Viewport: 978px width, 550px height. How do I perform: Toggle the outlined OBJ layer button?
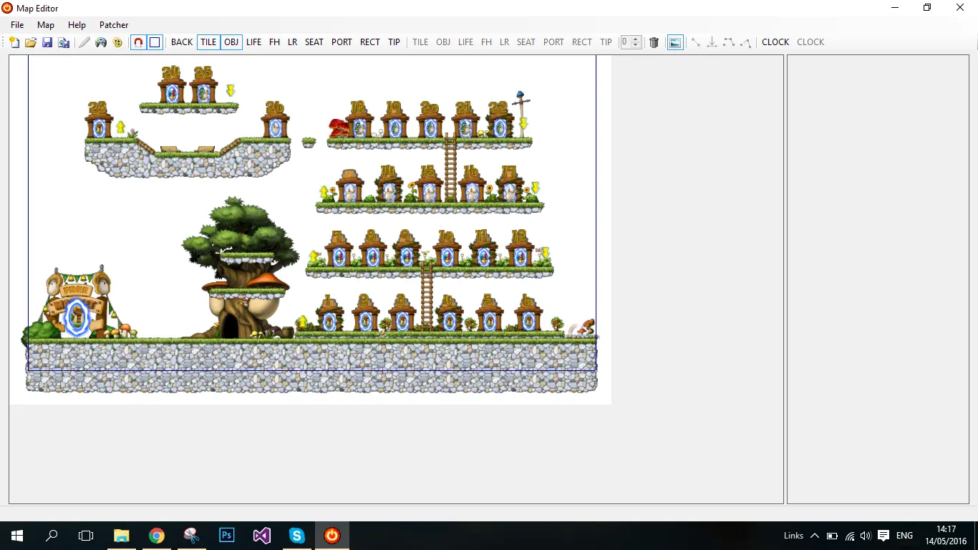click(231, 42)
